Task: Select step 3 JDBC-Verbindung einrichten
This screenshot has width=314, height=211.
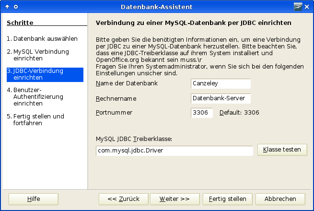Action: pyautogui.click(x=45, y=74)
